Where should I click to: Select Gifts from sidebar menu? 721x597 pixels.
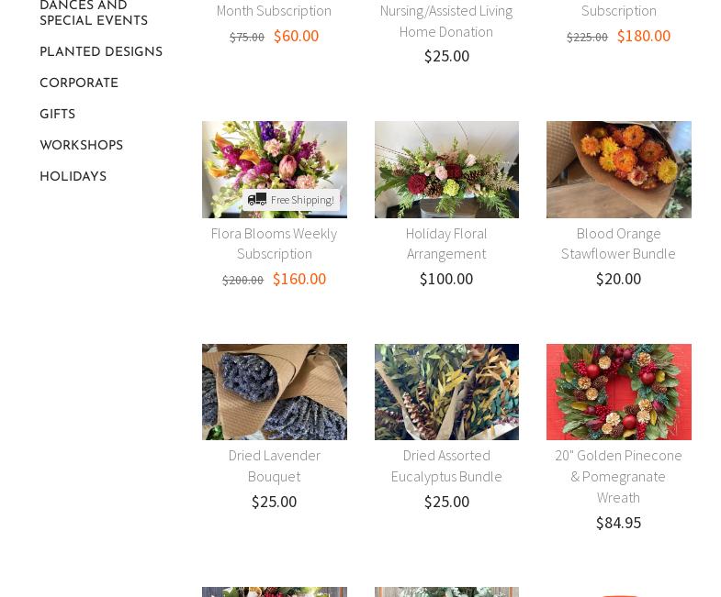click(x=57, y=115)
